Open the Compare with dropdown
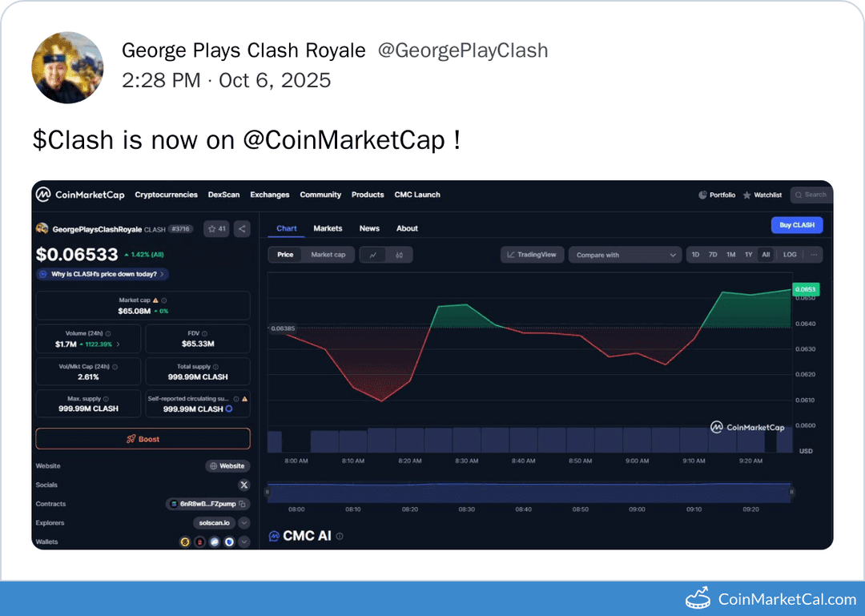The image size is (865, 616). pyautogui.click(x=625, y=254)
